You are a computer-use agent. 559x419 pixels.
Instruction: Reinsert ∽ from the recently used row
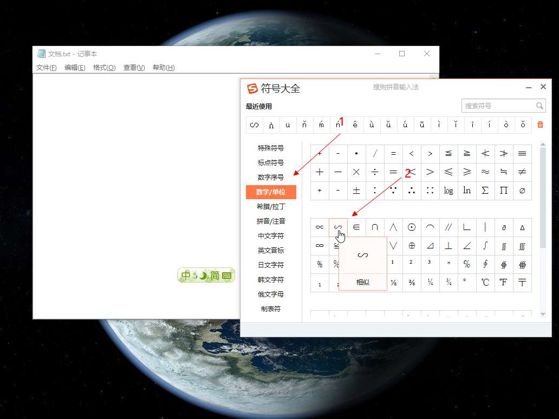(x=254, y=125)
